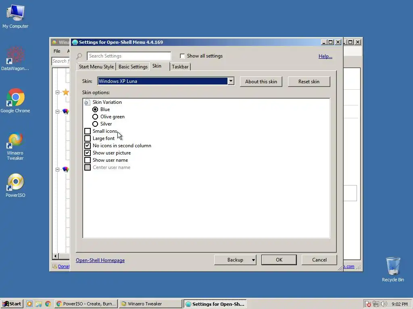Select the Olive green skin variation
413x309 pixels.
coord(95,117)
